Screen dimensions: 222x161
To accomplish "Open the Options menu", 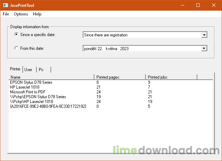I will 21,14.
